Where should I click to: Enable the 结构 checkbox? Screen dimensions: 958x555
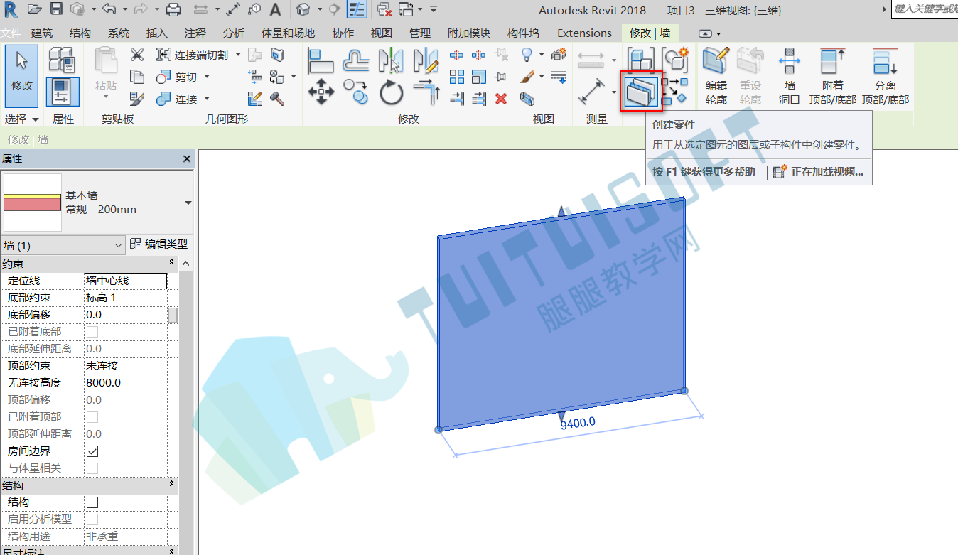pyautogui.click(x=92, y=502)
